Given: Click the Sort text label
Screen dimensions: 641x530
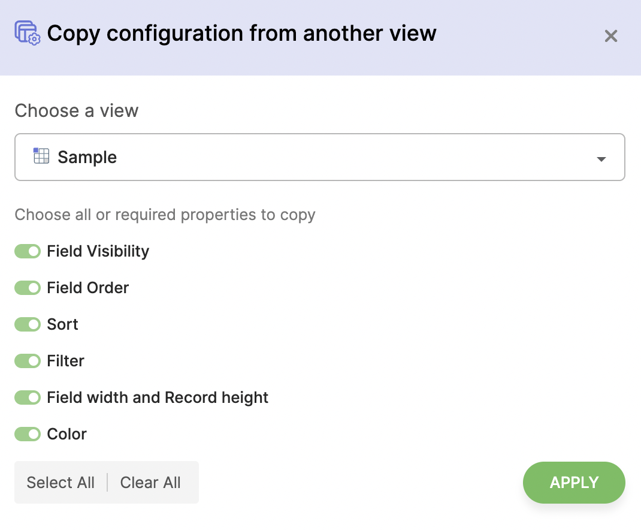Looking at the screenshot, I should click(63, 324).
